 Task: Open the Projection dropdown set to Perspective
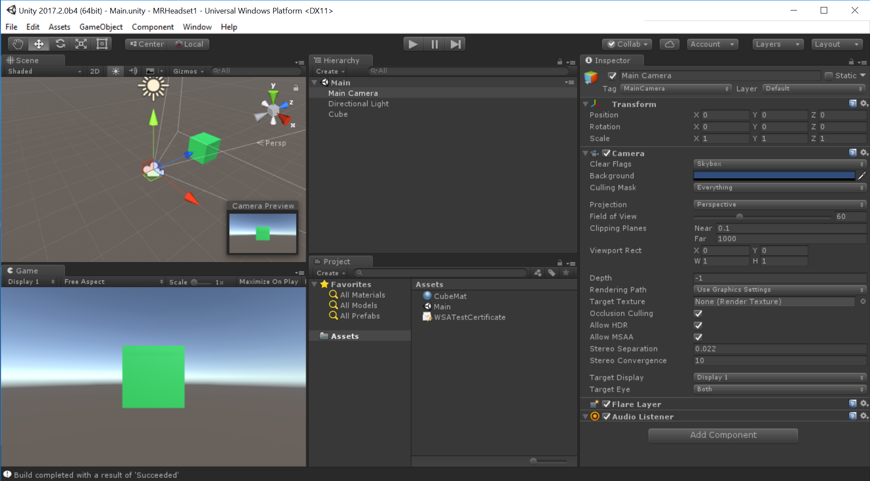(x=780, y=204)
